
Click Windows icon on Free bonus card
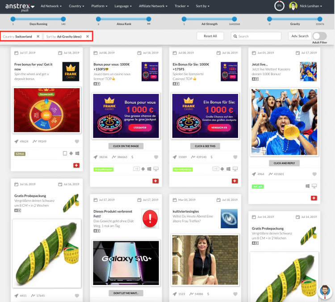tap(77, 153)
